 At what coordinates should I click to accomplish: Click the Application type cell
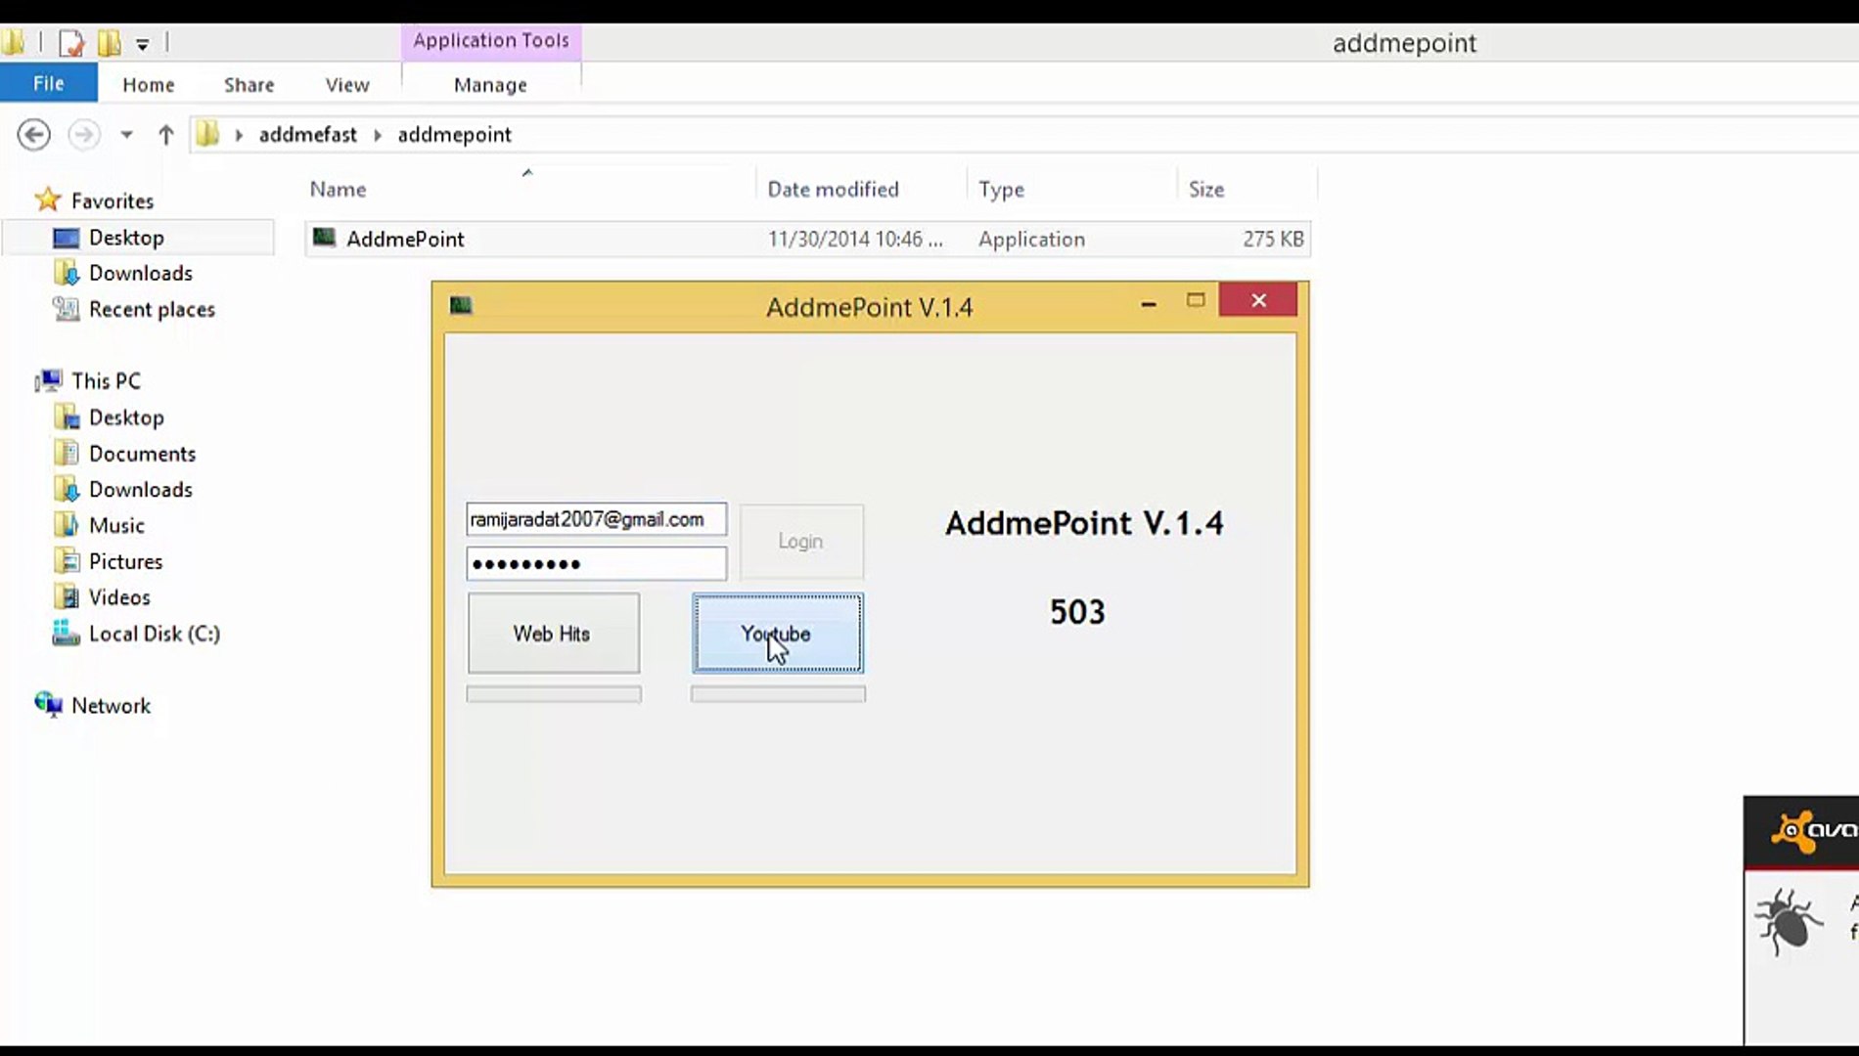click(1031, 239)
